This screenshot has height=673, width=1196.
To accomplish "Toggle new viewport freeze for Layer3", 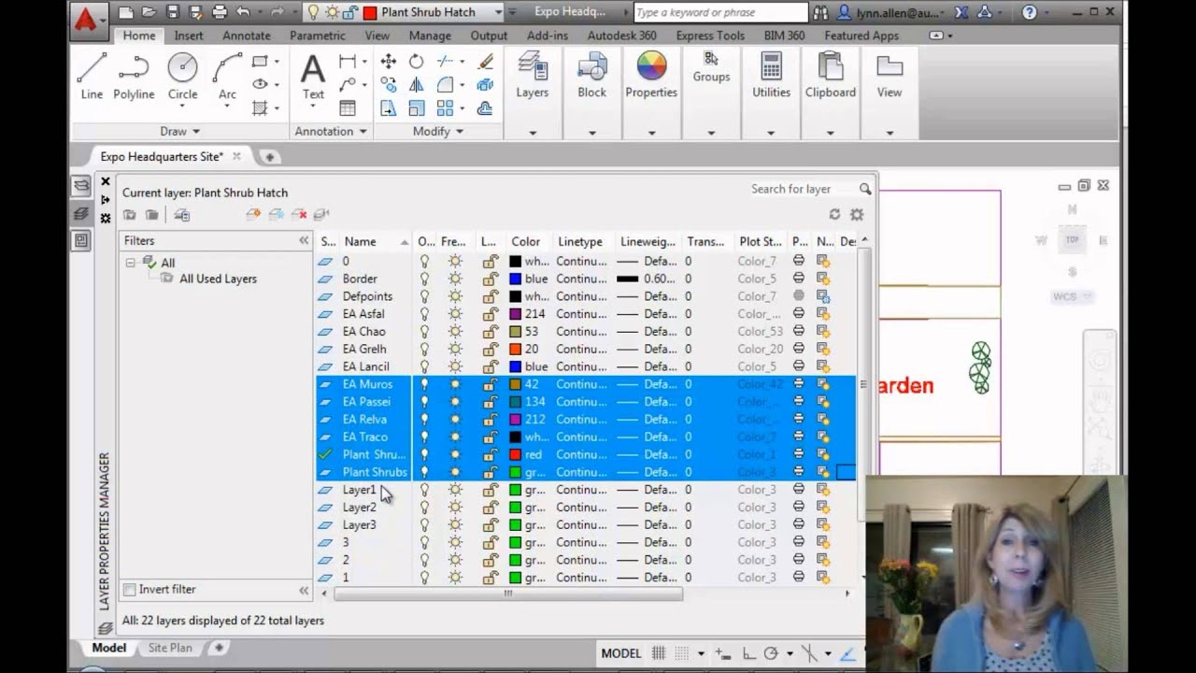I will pyautogui.click(x=823, y=525).
